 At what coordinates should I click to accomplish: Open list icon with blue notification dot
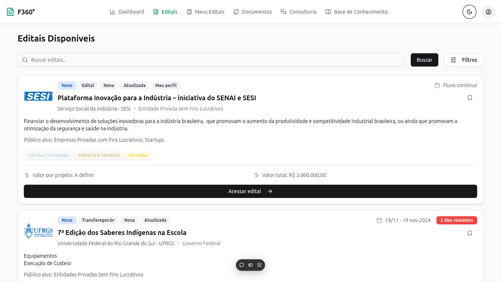259,265
